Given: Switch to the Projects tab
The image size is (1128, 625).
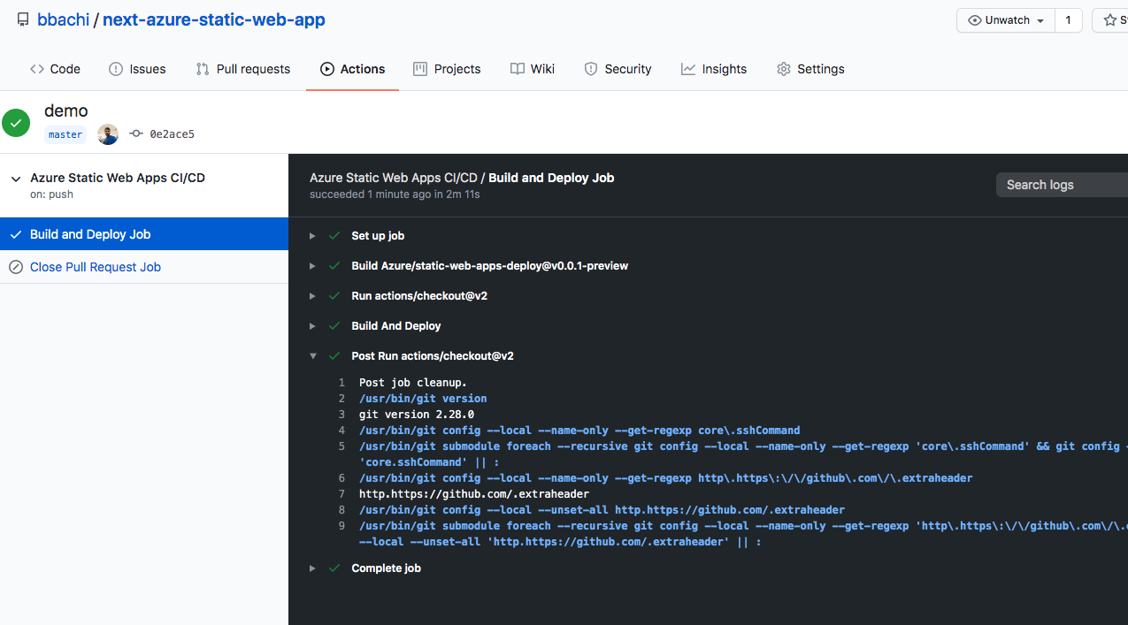Looking at the screenshot, I should [447, 69].
